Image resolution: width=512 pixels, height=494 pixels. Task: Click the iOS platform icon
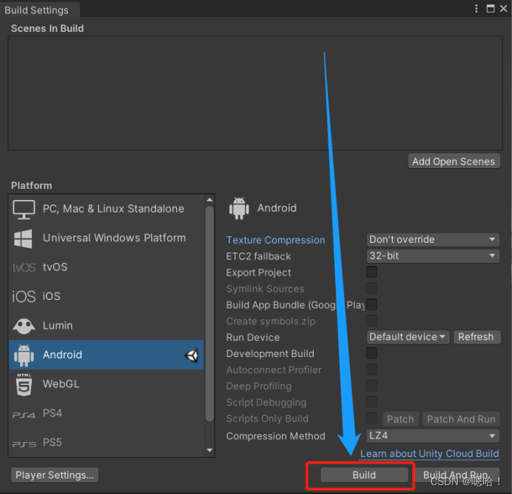[x=24, y=296]
